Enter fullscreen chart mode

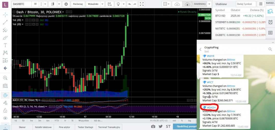coord(142,4)
